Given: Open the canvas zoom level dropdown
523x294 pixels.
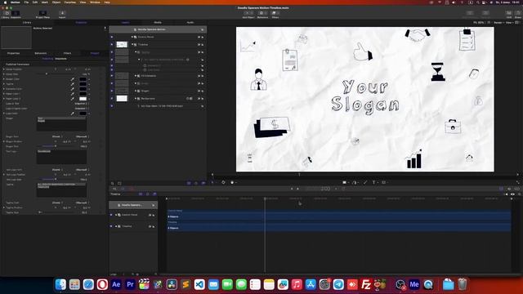Looking at the screenshot, I should pyautogui.click(x=479, y=23).
